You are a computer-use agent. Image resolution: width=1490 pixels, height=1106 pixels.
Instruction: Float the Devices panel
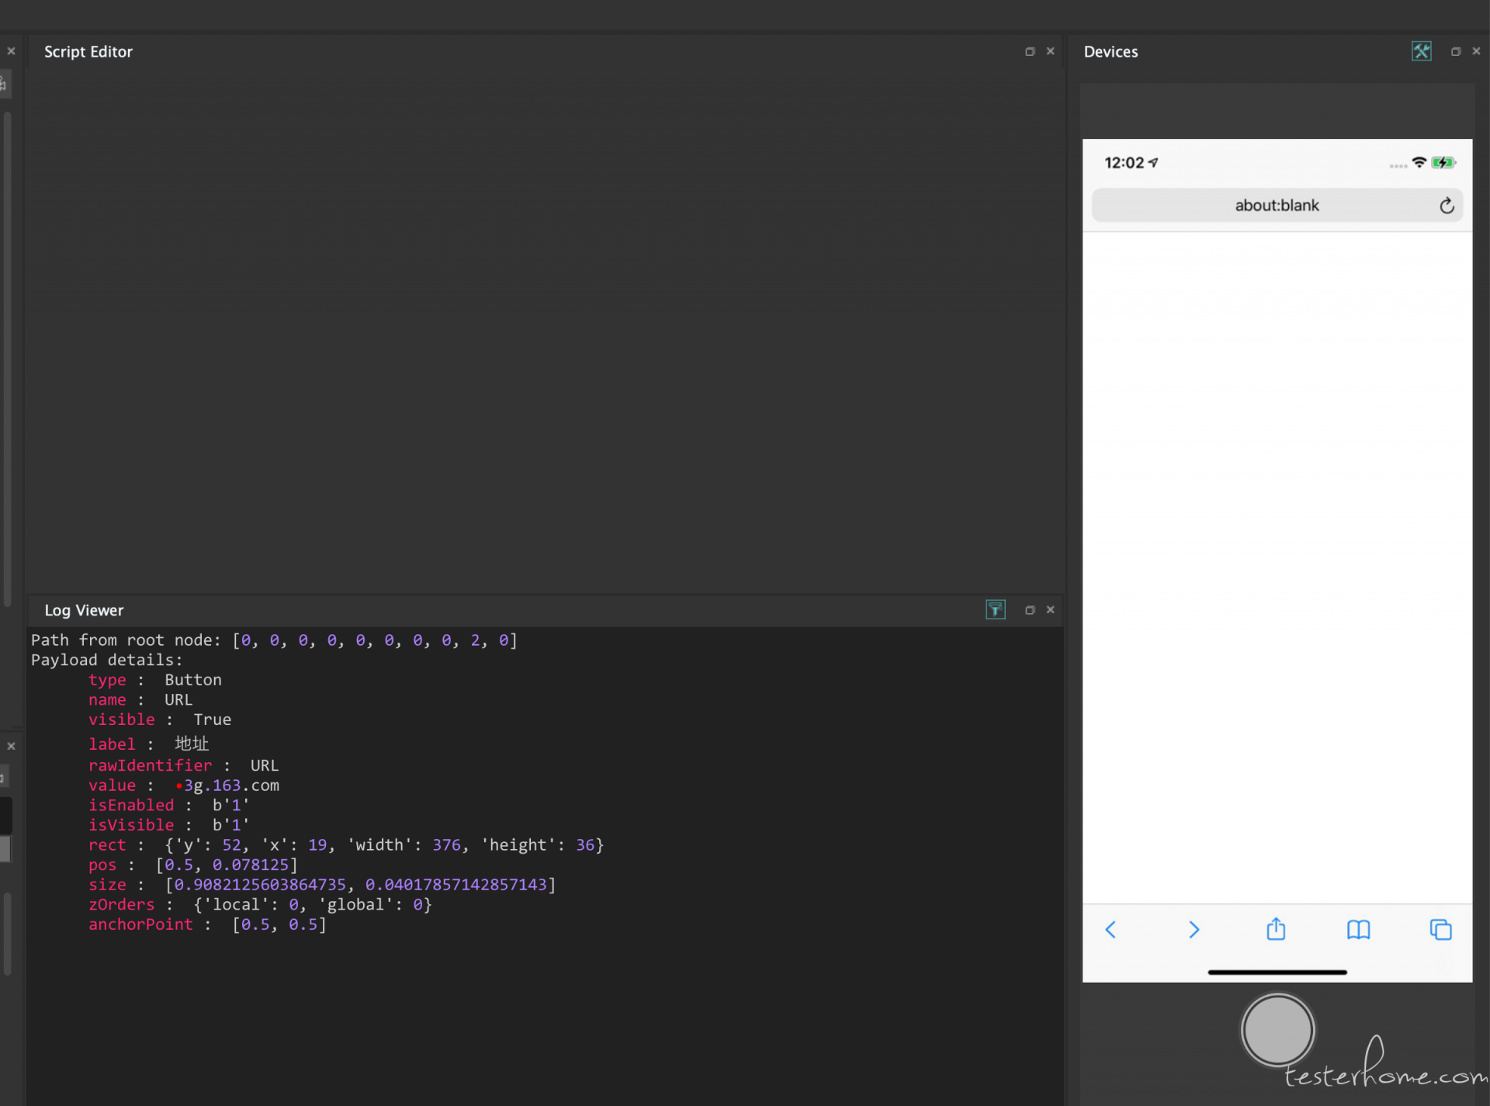click(x=1456, y=51)
